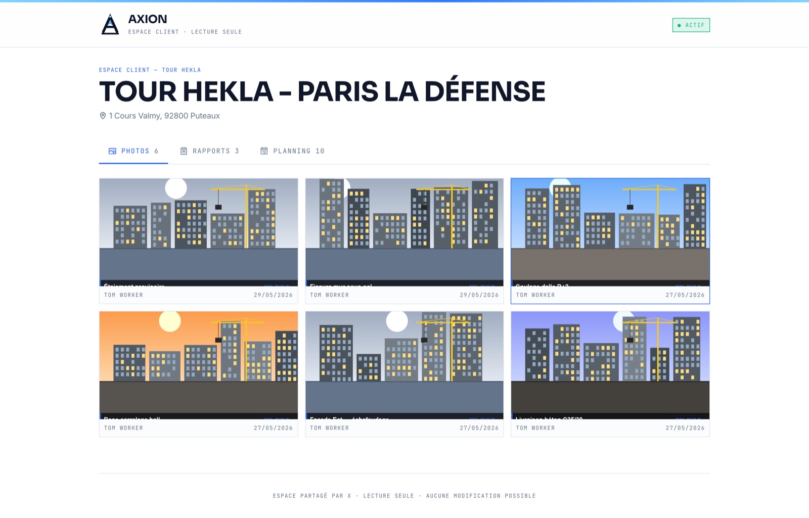Click the heading "TOUR HEKLA – PARIS LA DÉFENSE"
Screen dimensions: 809x518
tap(322, 91)
